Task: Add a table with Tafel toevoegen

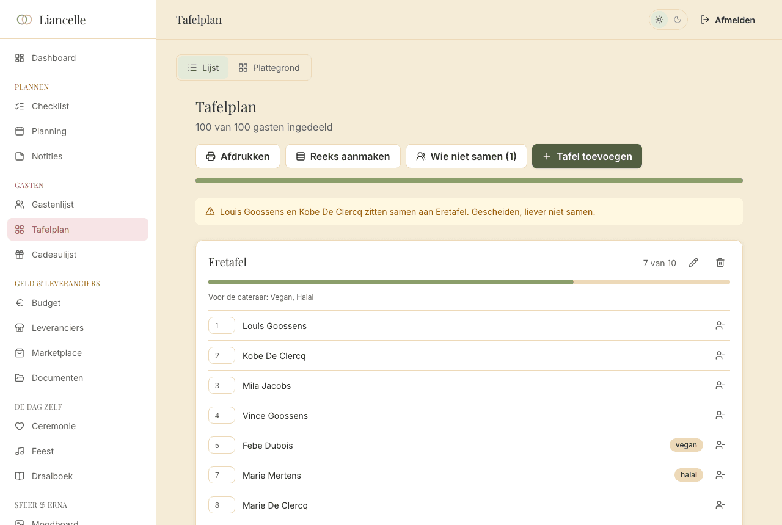Action: tap(587, 156)
